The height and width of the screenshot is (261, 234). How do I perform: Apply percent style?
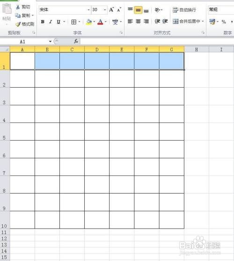tap(224, 22)
